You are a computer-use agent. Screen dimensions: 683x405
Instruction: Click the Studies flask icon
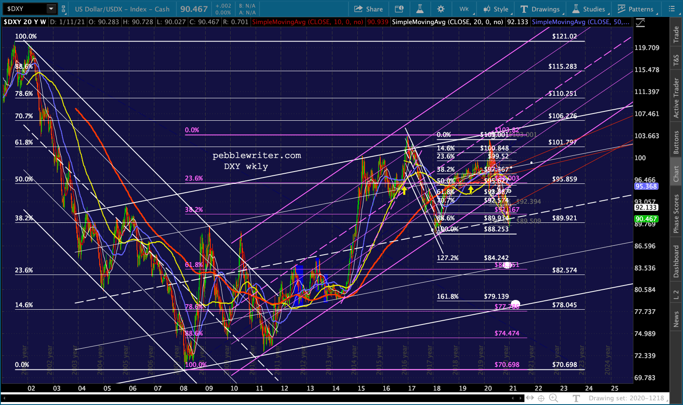[x=576, y=9]
